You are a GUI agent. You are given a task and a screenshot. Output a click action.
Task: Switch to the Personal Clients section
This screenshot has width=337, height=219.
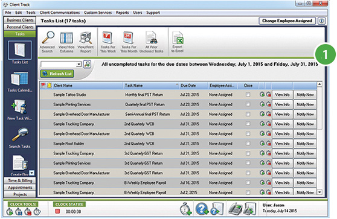click(x=20, y=27)
